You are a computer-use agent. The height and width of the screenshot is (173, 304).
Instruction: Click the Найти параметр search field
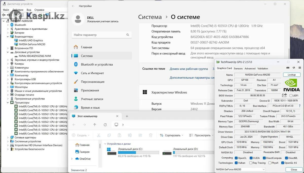99,35
